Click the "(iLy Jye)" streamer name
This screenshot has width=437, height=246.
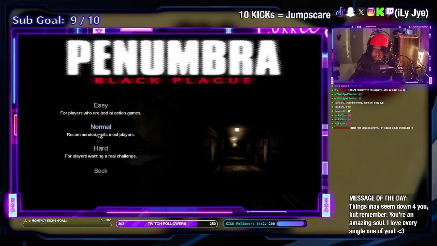(x=411, y=13)
